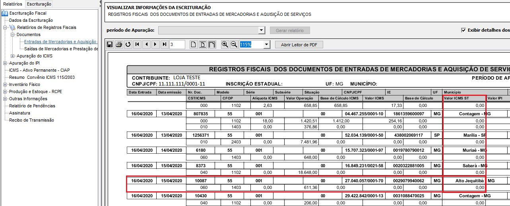The image size is (510, 206).
Task: Open the período de Apuração dropdown
Action: pos(261,31)
